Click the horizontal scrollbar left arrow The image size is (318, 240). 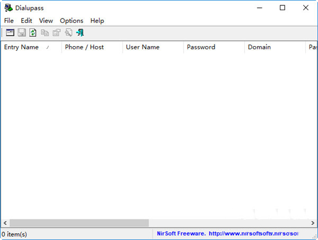5,223
